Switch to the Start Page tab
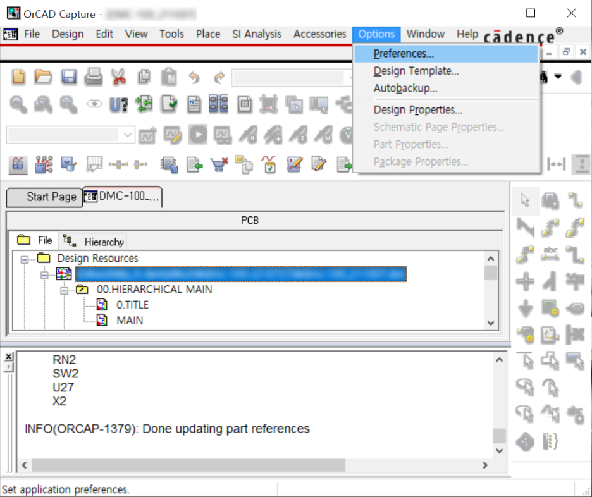This screenshot has width=592, height=497. click(44, 197)
